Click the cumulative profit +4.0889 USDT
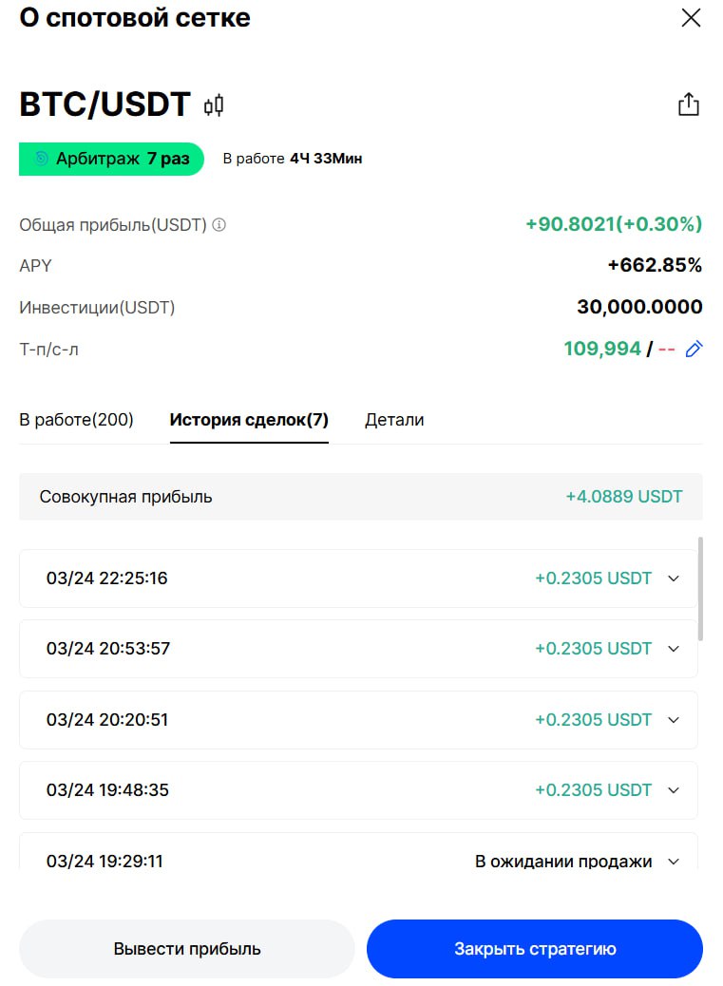 [x=623, y=496]
